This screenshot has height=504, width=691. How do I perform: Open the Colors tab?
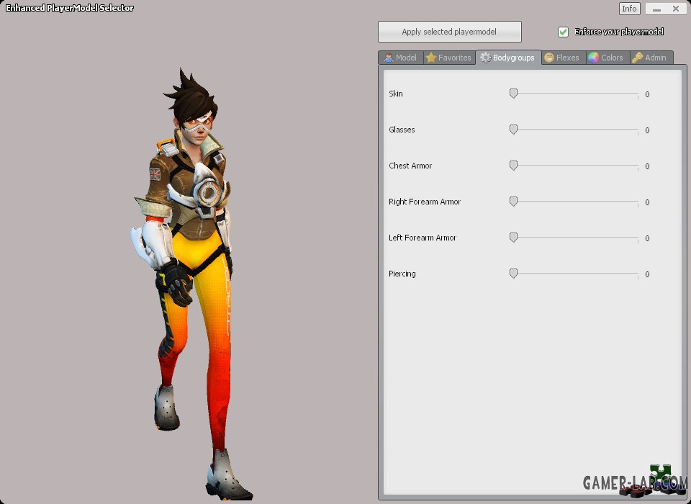pyautogui.click(x=608, y=58)
